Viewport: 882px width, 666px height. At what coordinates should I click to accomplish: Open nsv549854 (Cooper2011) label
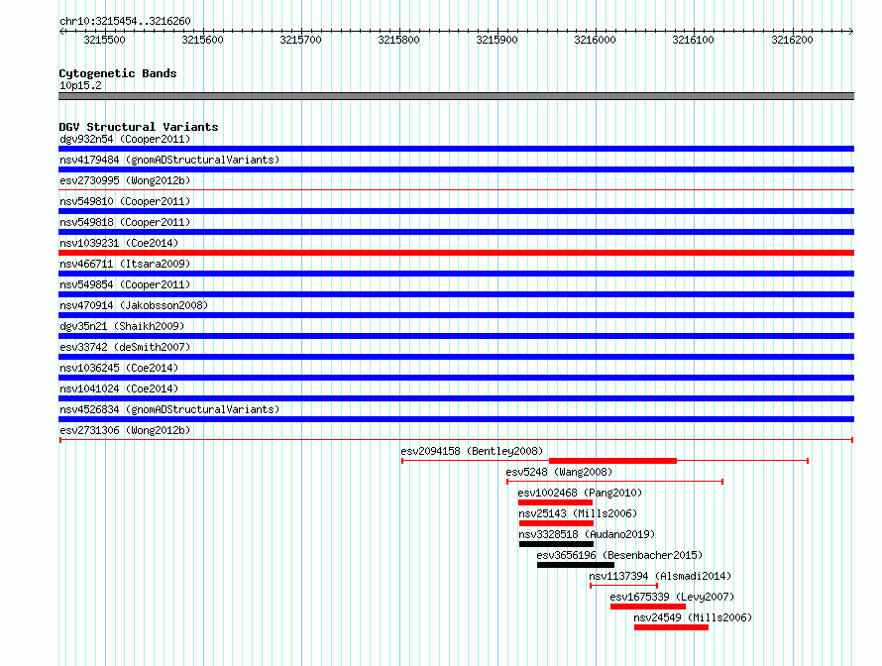click(x=125, y=284)
